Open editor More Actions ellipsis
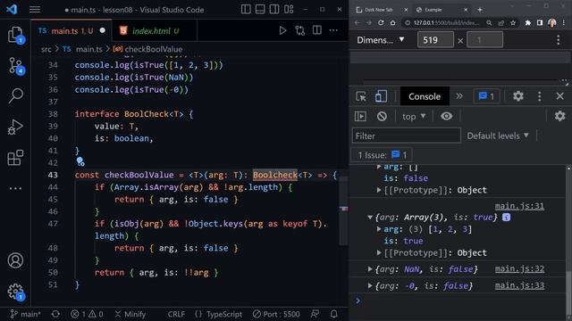572x321 pixels. coord(333,30)
